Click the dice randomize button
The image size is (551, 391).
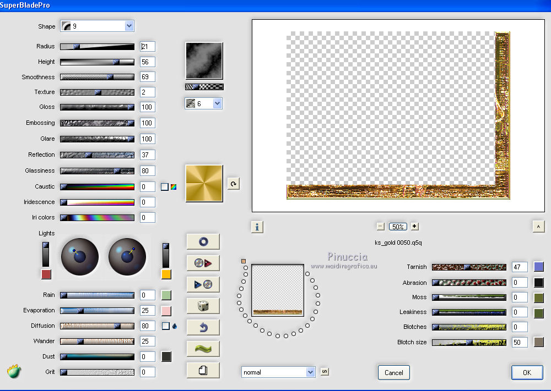(203, 306)
